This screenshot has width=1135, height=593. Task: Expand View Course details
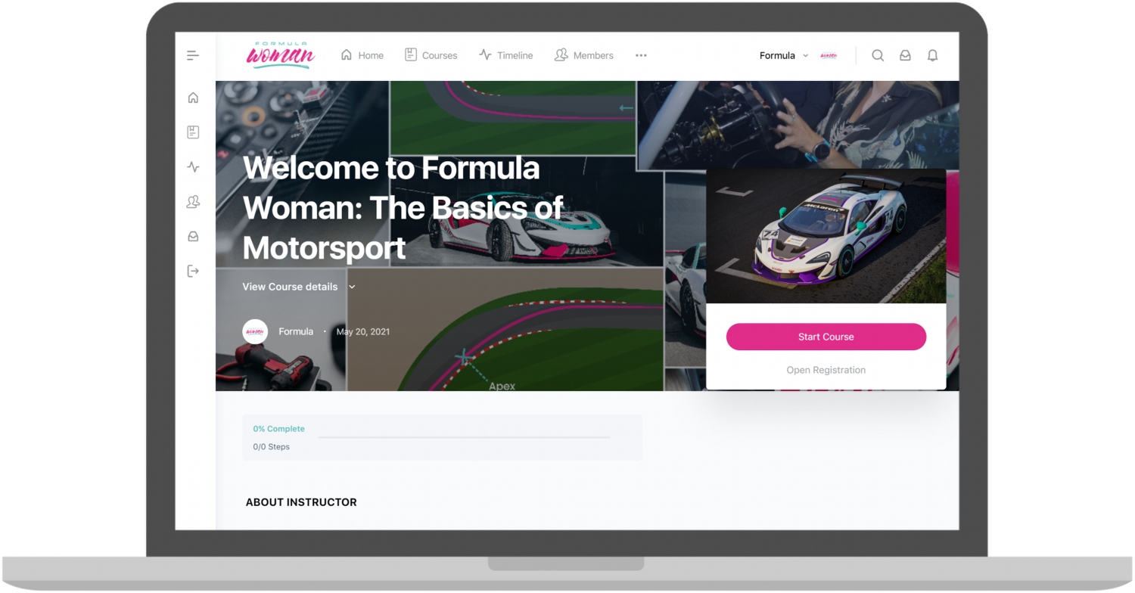point(299,287)
